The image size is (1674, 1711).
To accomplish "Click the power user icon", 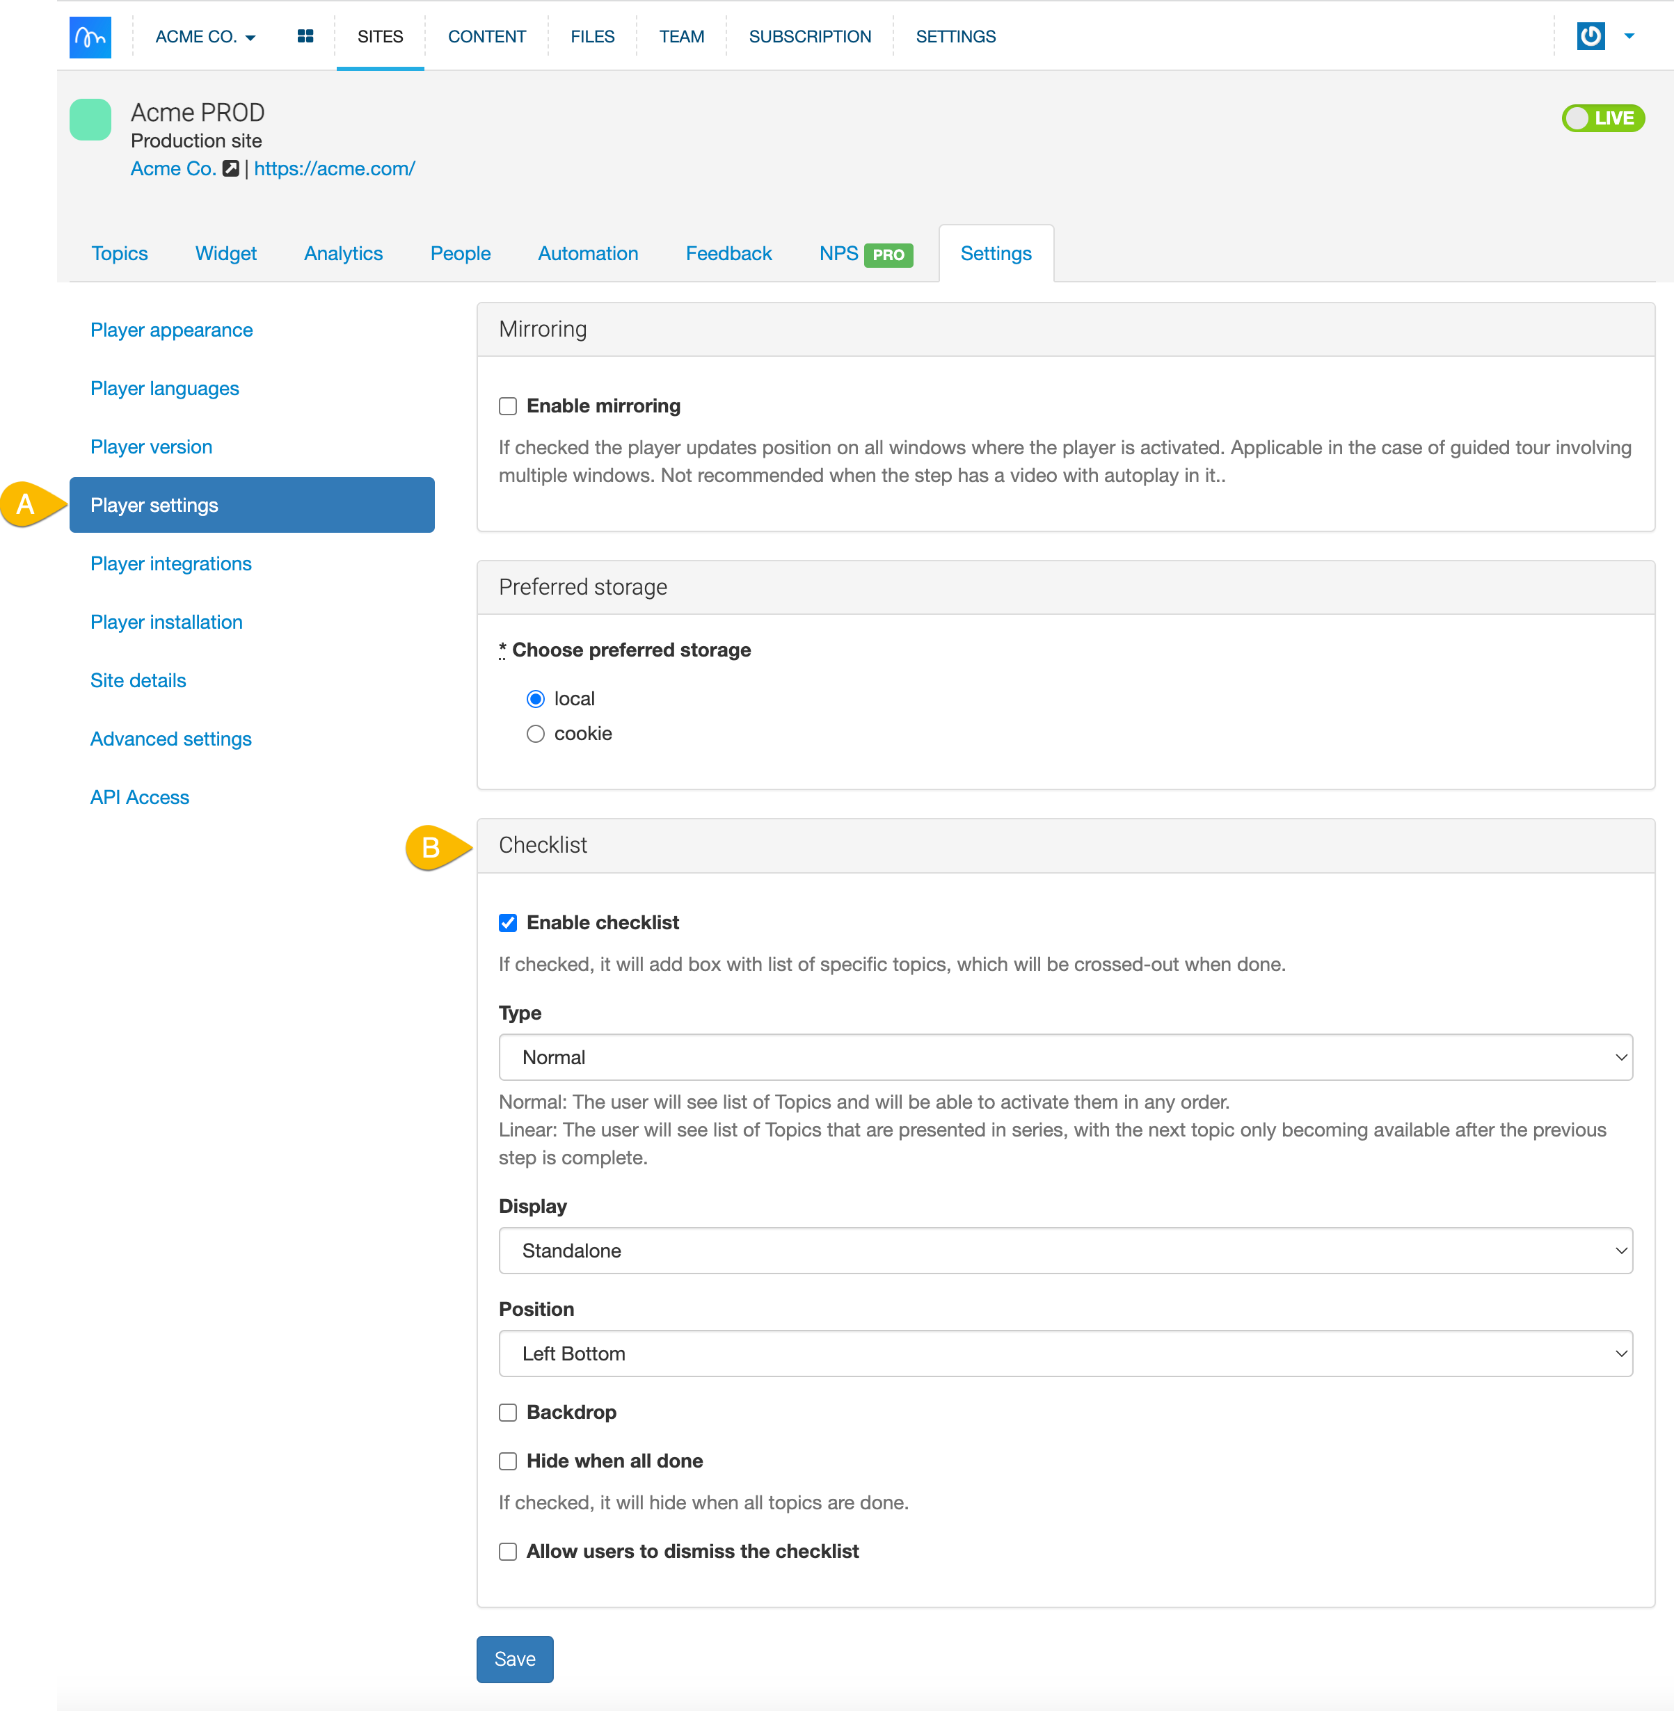I will [x=1591, y=37].
